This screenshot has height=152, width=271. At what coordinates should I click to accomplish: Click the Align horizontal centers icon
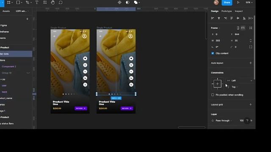(219, 18)
